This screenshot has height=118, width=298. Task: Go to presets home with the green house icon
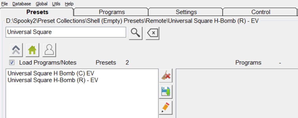click(32, 50)
